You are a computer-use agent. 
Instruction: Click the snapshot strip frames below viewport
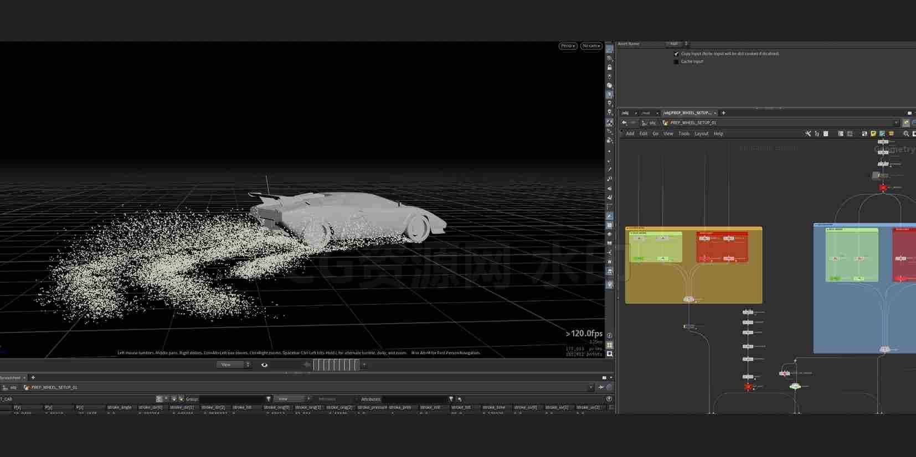coord(336,365)
